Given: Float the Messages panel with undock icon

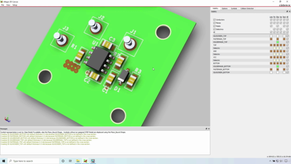Looking at the screenshot, I should point(206,128).
